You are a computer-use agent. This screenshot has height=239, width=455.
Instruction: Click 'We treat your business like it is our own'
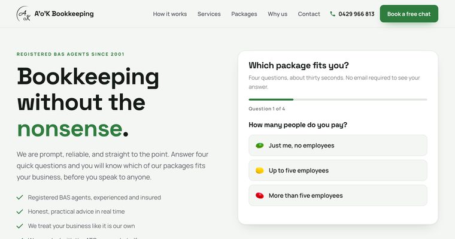tap(81, 226)
